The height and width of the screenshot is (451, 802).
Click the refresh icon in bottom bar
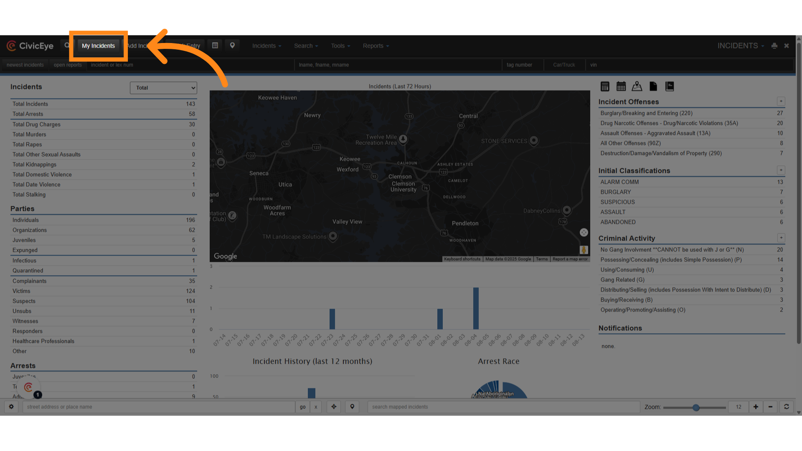(787, 407)
